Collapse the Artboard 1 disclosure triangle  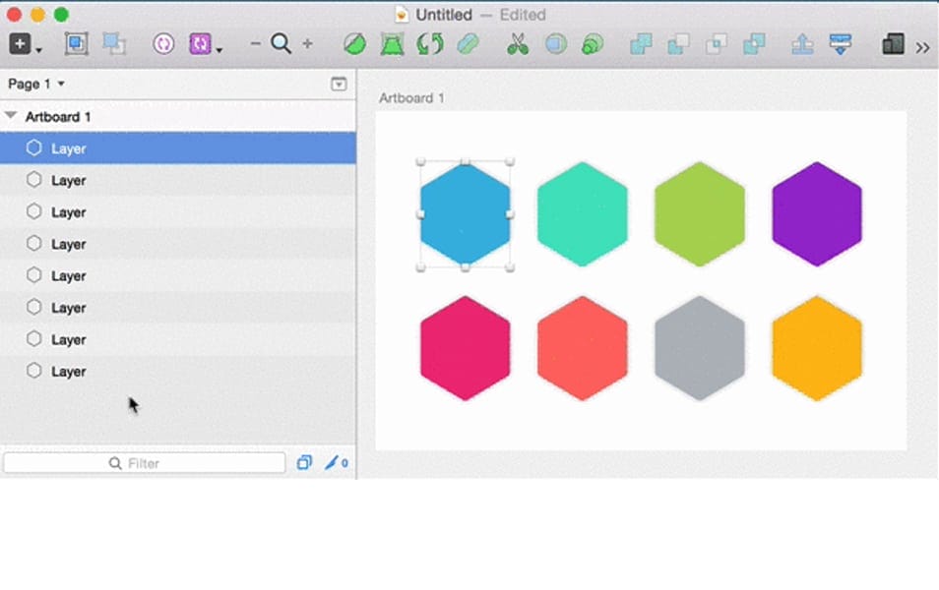11,116
